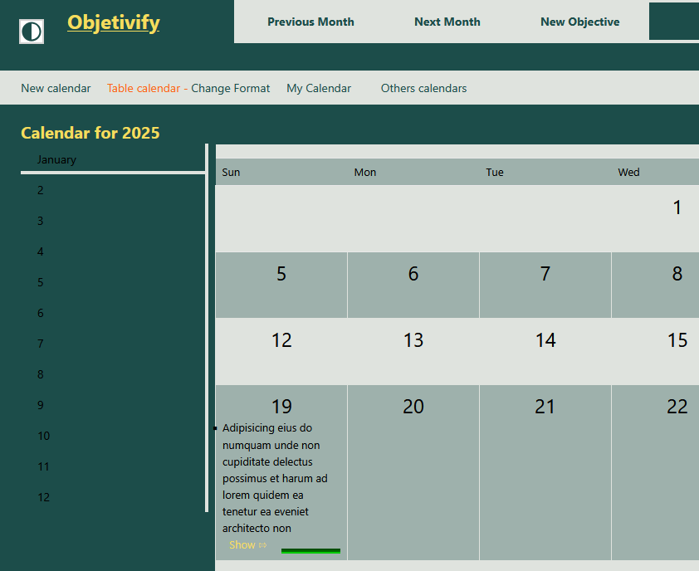Toggle the dark/light contrast theme icon
The width and height of the screenshot is (699, 571).
click(32, 32)
